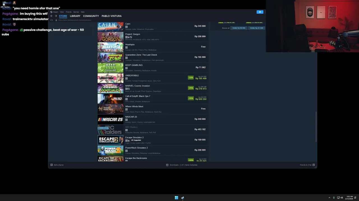Open the PABLO VINTURA profile tab
The width and height of the screenshot is (359, 201).
pos(112,16)
